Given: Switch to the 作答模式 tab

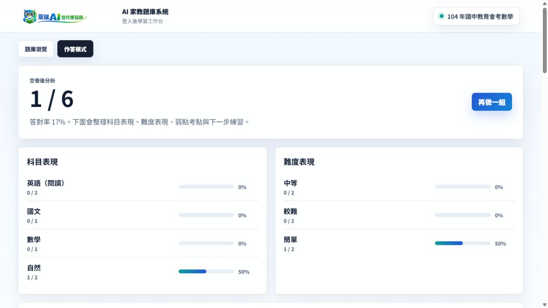Looking at the screenshot, I should [x=75, y=49].
